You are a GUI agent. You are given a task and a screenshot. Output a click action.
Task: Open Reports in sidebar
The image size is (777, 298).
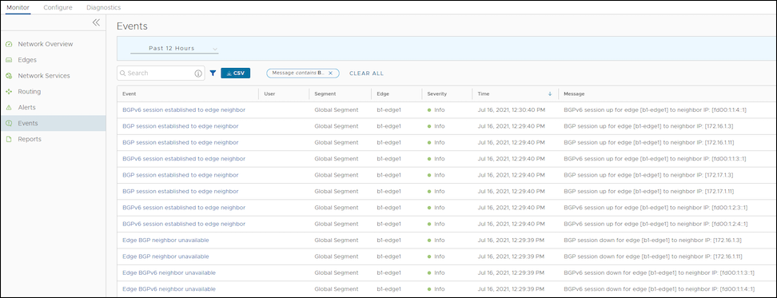point(30,139)
